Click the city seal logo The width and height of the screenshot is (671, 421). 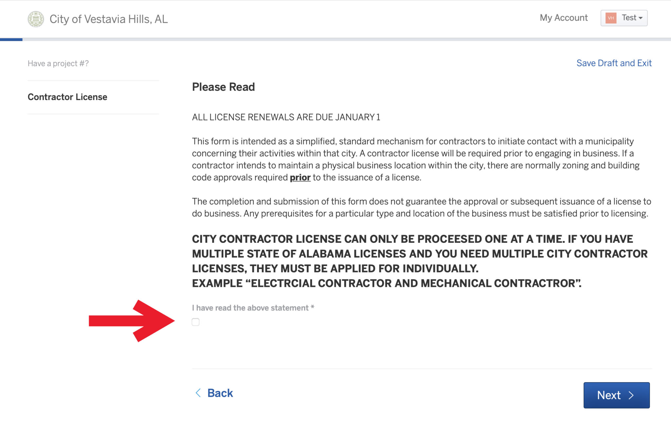click(x=36, y=19)
